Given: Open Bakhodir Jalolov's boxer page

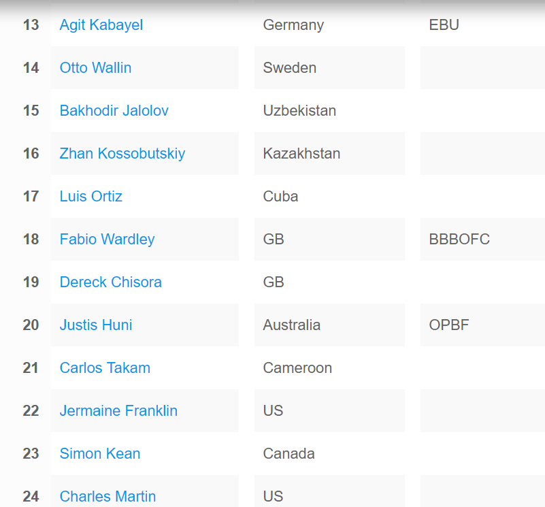Looking at the screenshot, I should click(114, 111).
